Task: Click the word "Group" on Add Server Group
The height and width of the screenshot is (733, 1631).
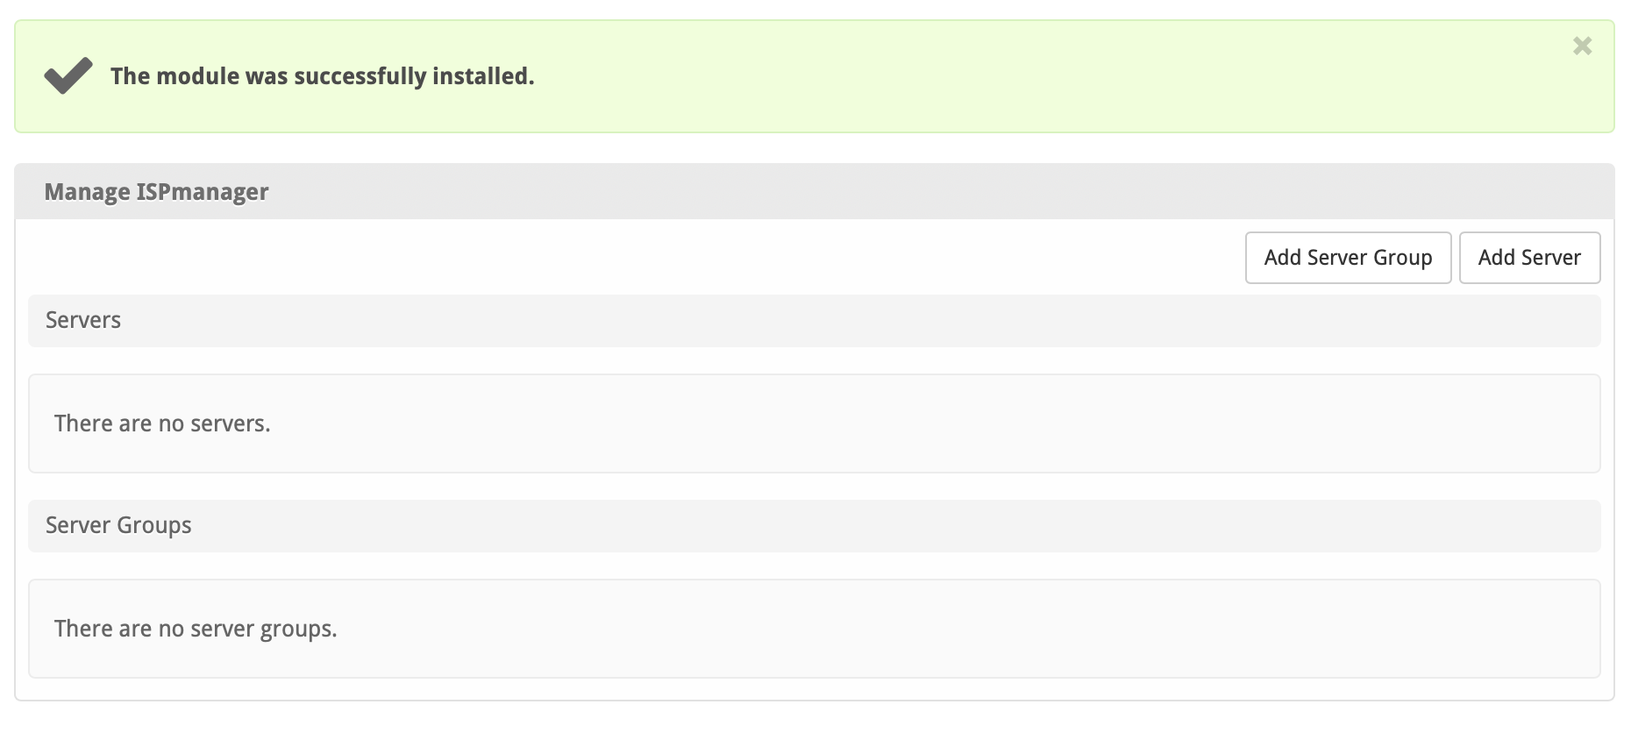Action: [x=1403, y=258]
